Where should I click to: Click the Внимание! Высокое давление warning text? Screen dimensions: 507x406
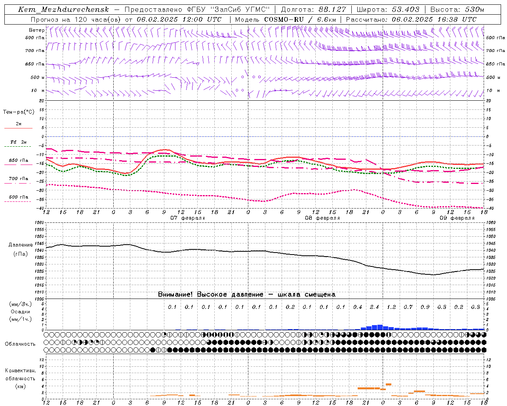coord(246,295)
